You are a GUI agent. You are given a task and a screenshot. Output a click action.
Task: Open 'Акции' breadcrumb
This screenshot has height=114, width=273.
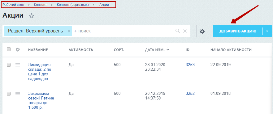(x=104, y=5)
